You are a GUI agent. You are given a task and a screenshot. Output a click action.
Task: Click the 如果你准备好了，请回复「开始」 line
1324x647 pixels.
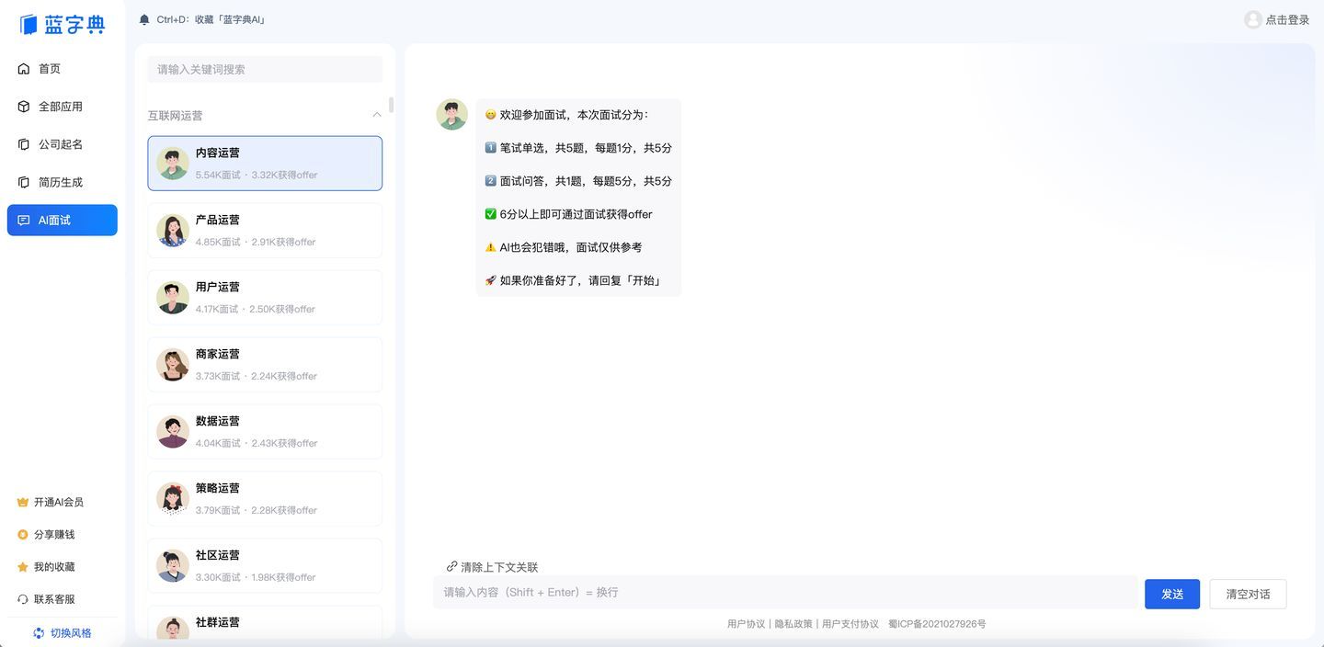pyautogui.click(x=573, y=280)
